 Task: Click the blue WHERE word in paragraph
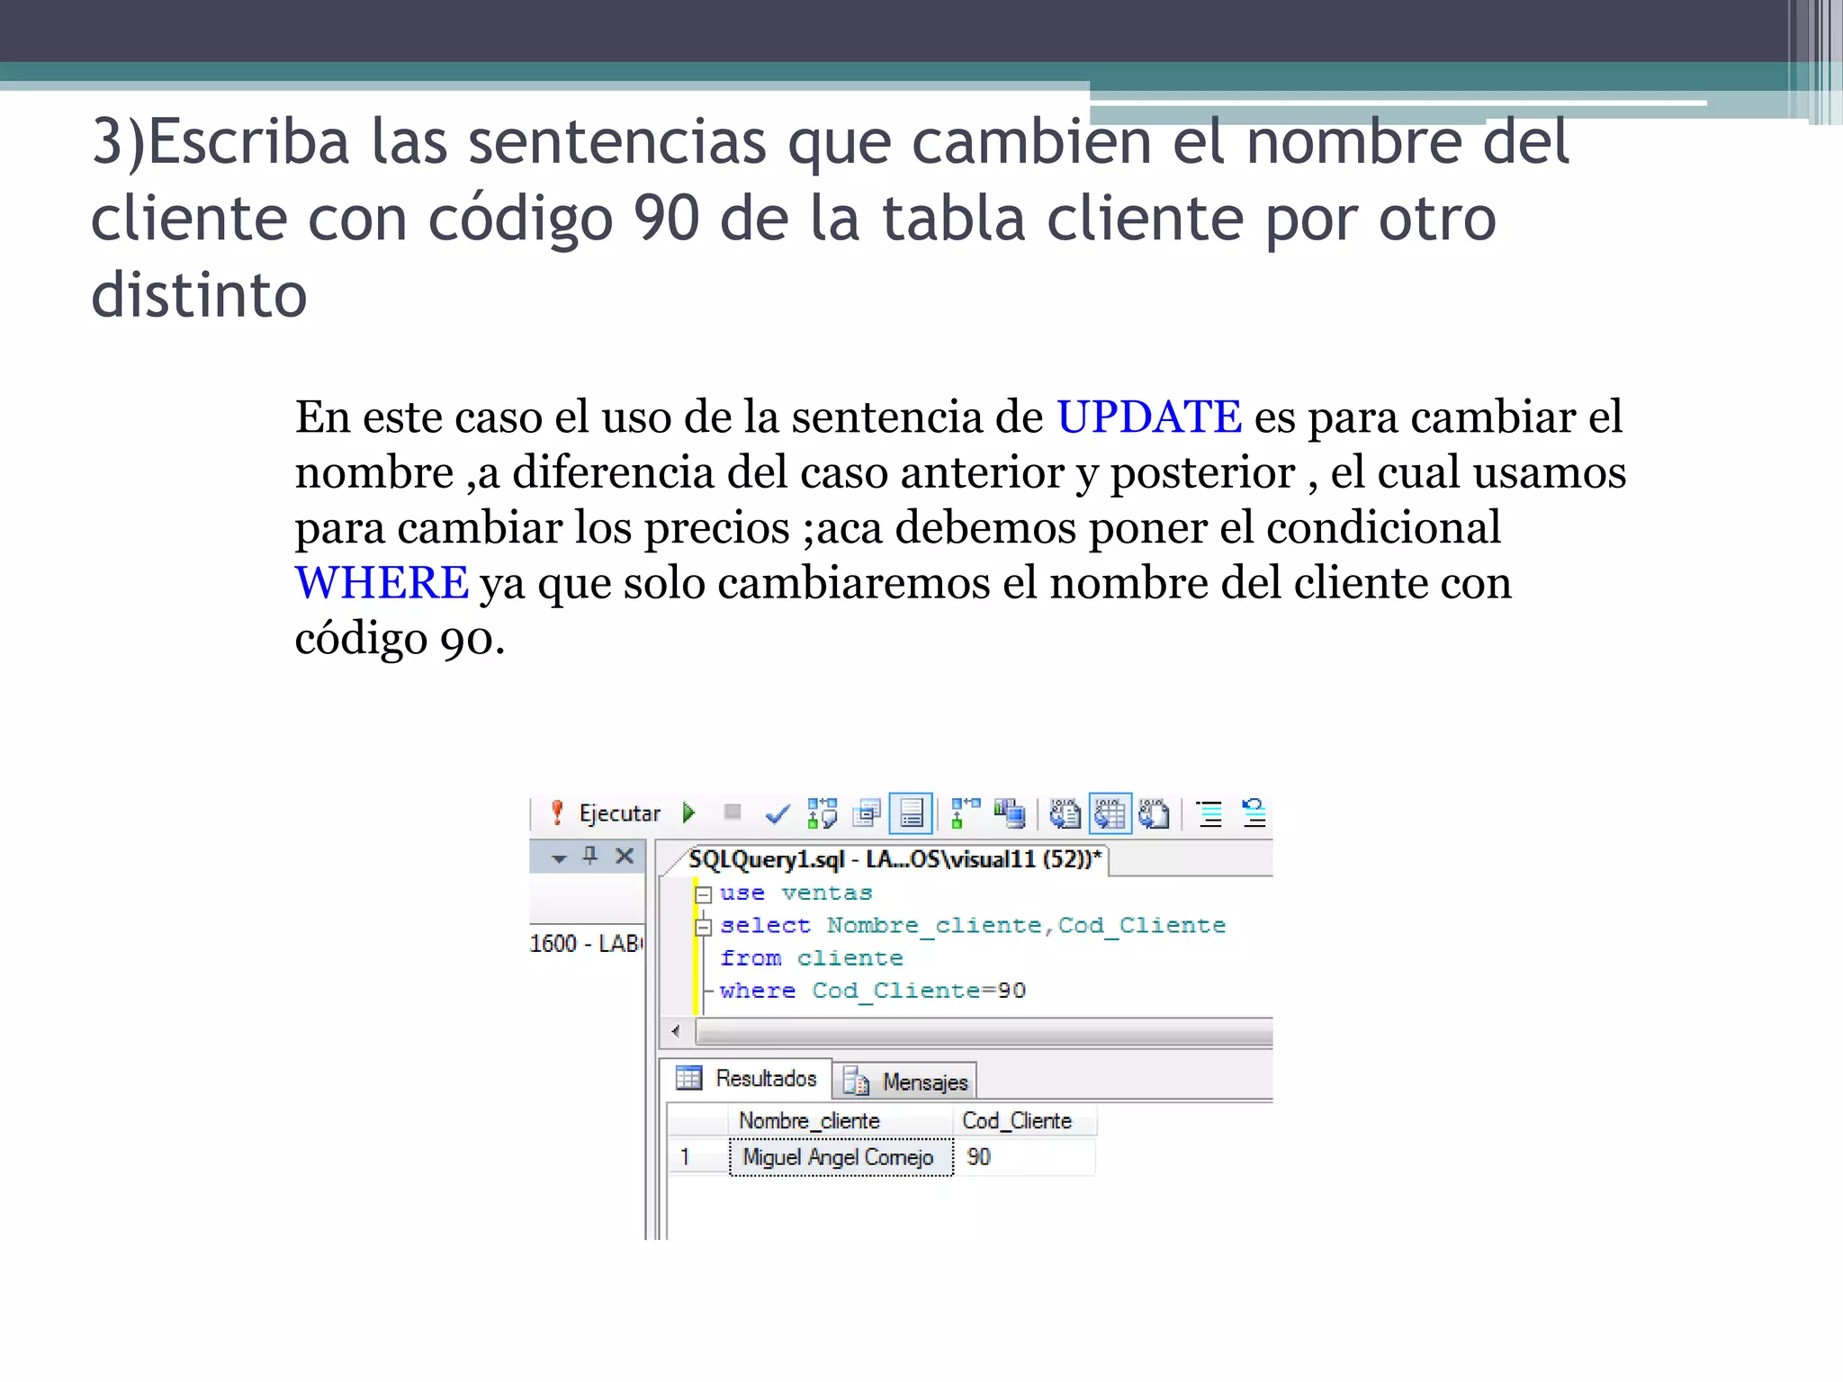382,583
